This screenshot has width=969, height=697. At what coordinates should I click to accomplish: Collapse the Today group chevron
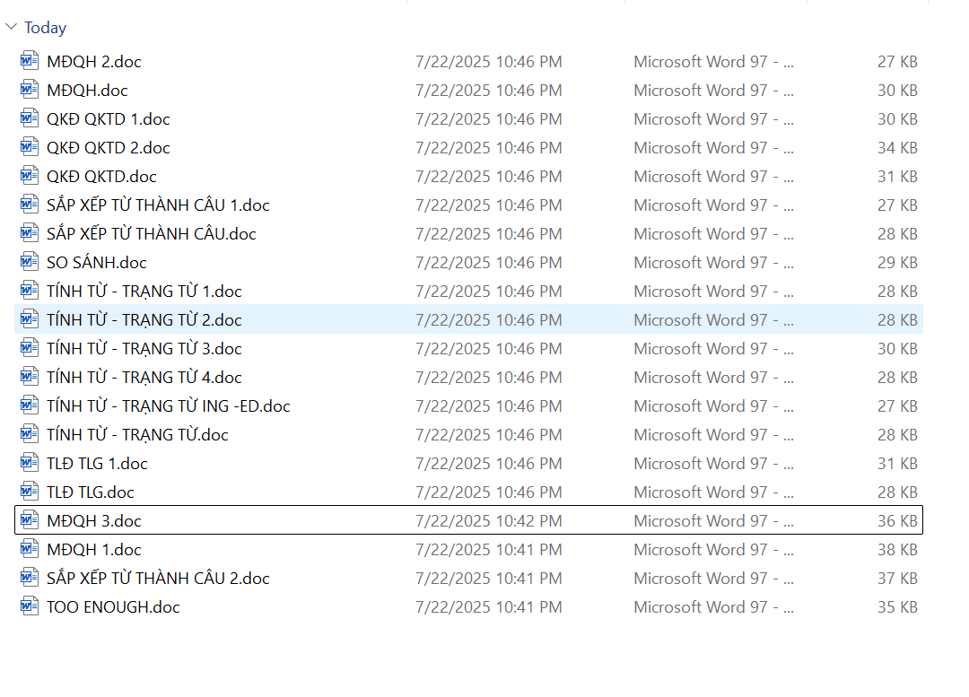[x=11, y=28]
